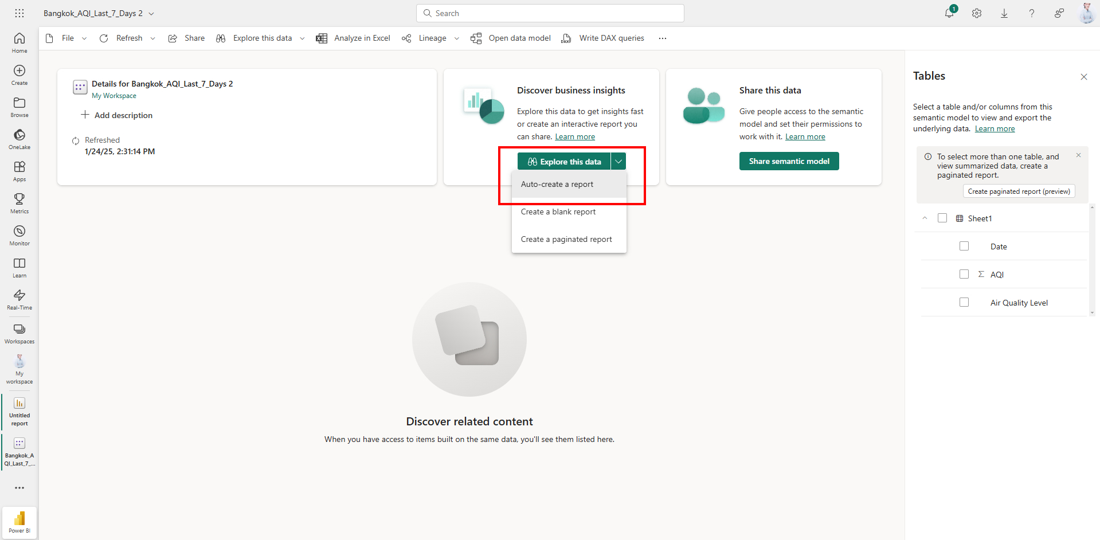Screen dimensions: 1100x540
Task: Click Tables list scrollbar
Action: pyautogui.click(x=1092, y=260)
